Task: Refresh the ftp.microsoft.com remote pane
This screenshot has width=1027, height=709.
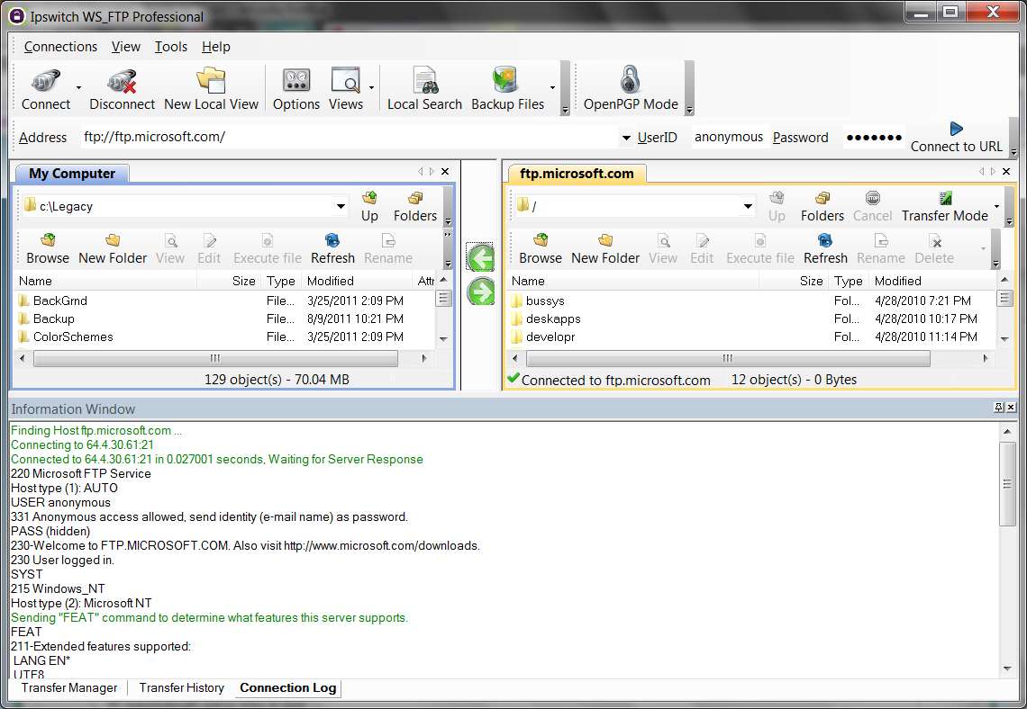Action: click(825, 249)
